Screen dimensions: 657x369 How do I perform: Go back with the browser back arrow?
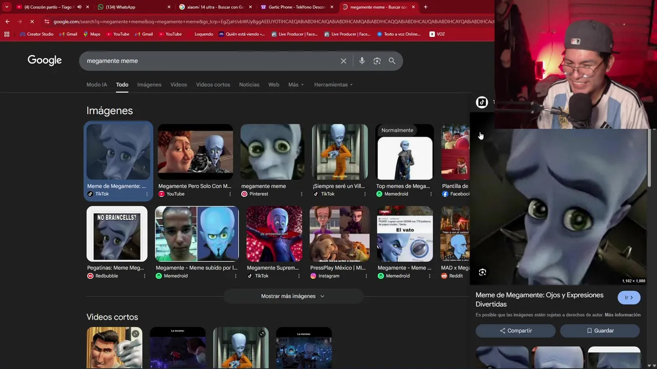click(x=7, y=22)
